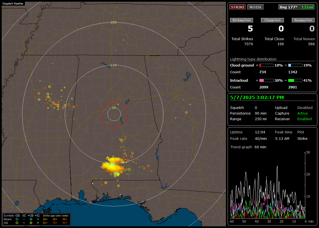The image size is (319, 228).
Task: Click the positive cloud-ground count 734
Action: (263, 72)
